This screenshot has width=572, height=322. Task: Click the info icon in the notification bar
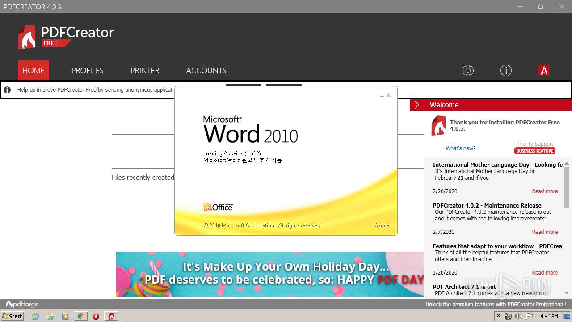coord(7,90)
